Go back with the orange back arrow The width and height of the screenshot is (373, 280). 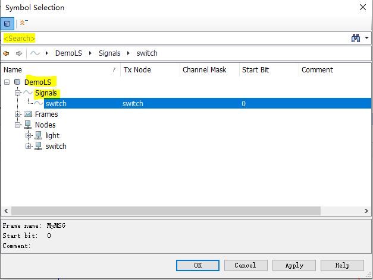tap(6, 53)
